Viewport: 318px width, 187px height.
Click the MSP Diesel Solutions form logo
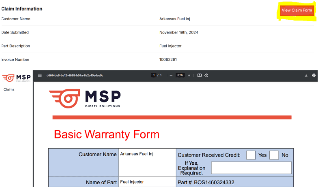click(85, 98)
